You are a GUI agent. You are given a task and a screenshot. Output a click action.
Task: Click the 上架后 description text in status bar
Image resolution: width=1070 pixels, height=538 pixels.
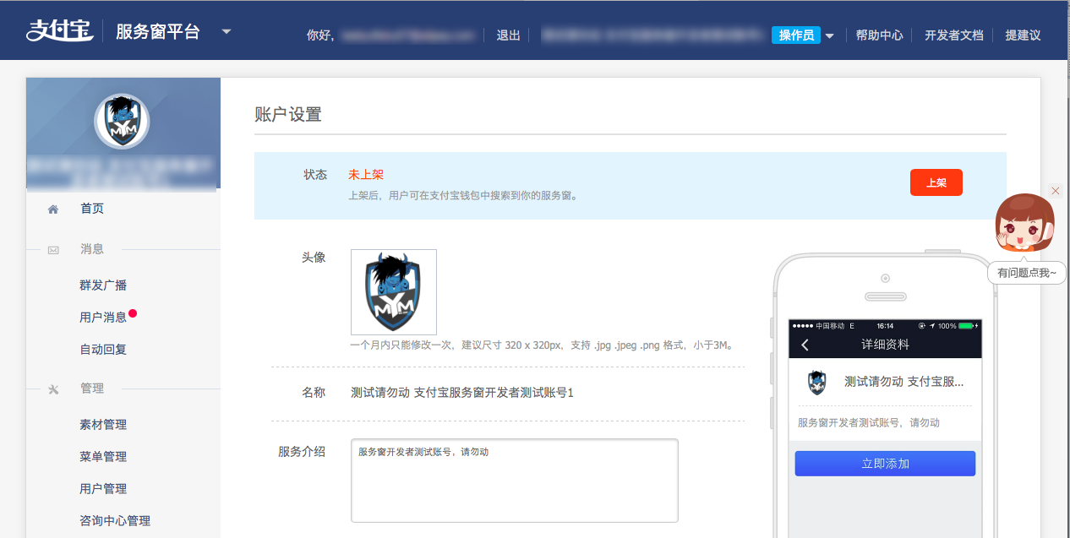462,195
